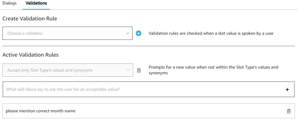This screenshot has height=121, width=300.
Task: Click the 'Choose a validator' placeholder text
Action: (25, 34)
